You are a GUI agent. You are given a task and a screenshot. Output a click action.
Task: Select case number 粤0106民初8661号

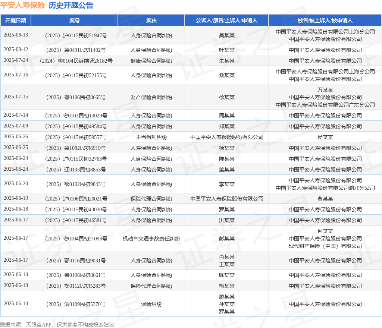[x=76, y=275]
